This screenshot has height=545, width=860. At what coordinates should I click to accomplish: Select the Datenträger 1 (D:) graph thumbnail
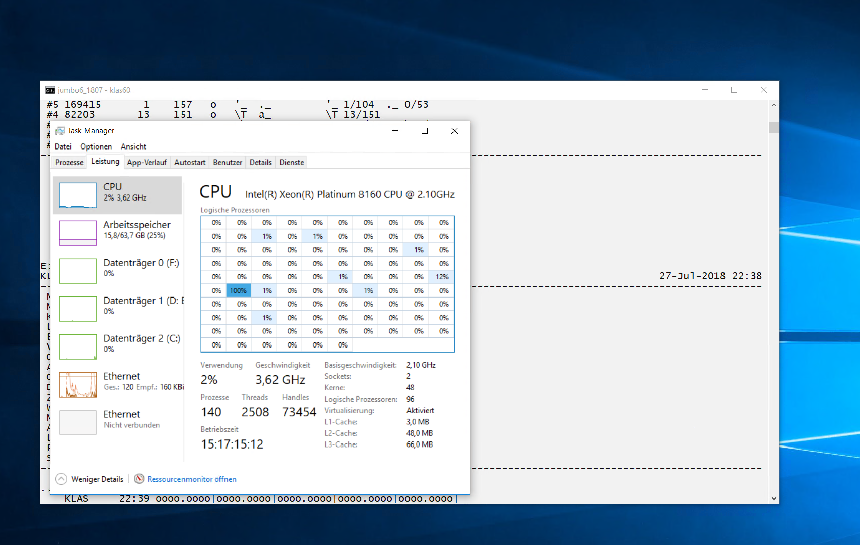pos(78,309)
